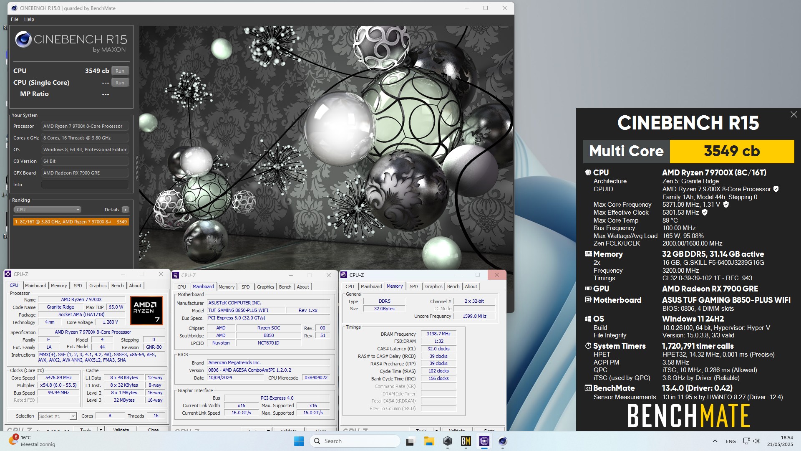The width and height of the screenshot is (801, 451).
Task: Click the taskbar Search box
Action: point(355,441)
